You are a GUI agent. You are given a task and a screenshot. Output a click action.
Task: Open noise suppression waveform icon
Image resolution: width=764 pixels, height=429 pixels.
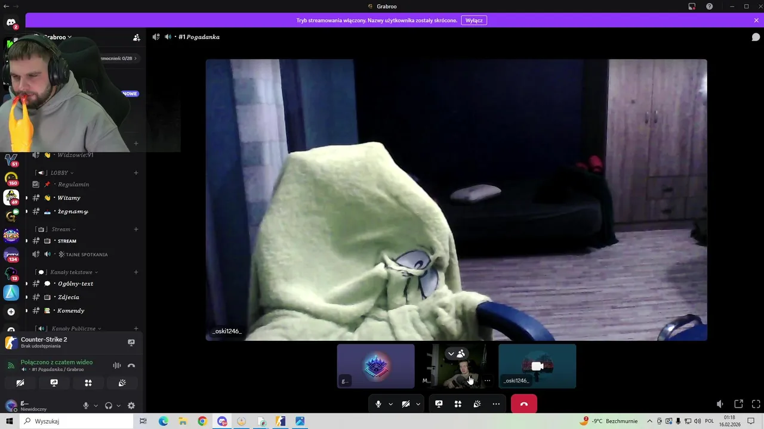(117, 365)
